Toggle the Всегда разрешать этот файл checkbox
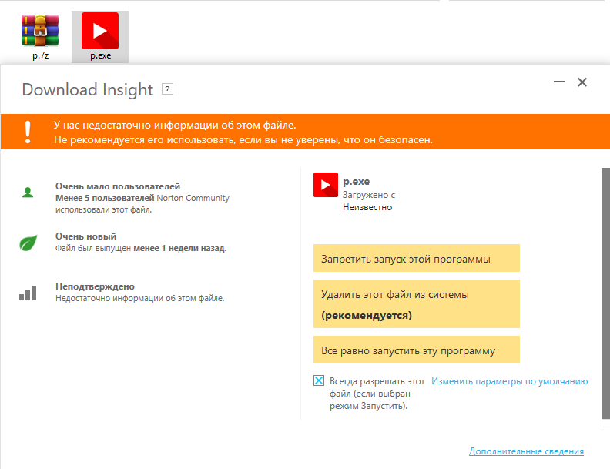The image size is (610, 469). click(x=319, y=380)
